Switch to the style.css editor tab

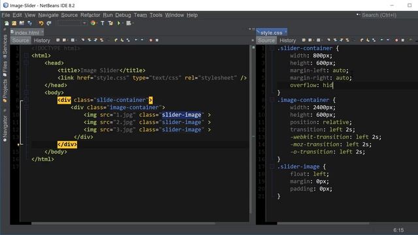pos(271,33)
